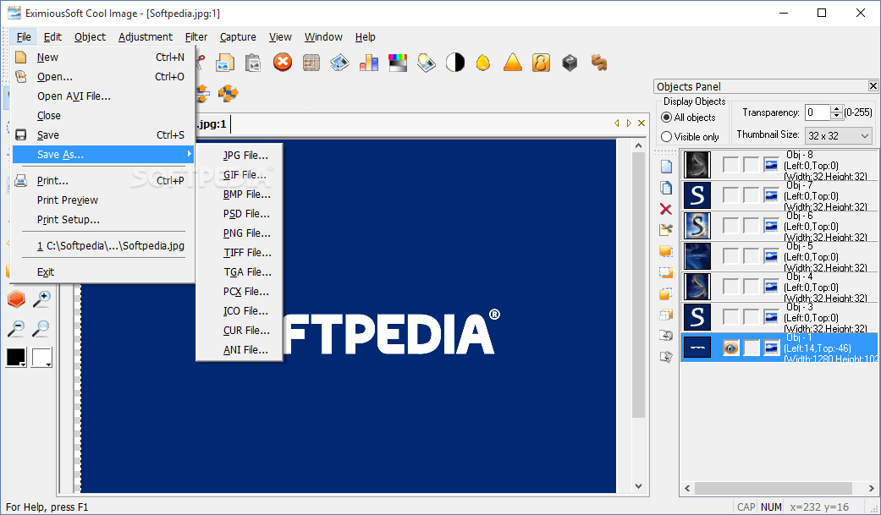Select the zoom out magnifier tool

[16, 328]
